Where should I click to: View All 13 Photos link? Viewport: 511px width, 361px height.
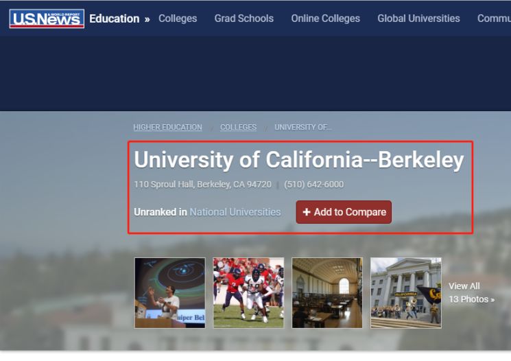[x=471, y=292]
